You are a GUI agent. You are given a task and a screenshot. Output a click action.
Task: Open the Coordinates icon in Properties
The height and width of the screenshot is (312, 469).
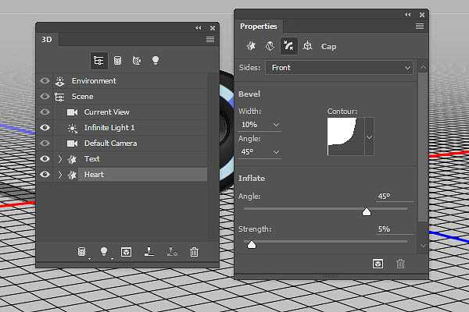click(x=307, y=46)
